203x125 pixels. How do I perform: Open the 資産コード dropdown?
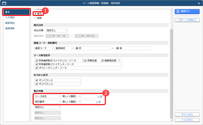click(x=44, y=48)
